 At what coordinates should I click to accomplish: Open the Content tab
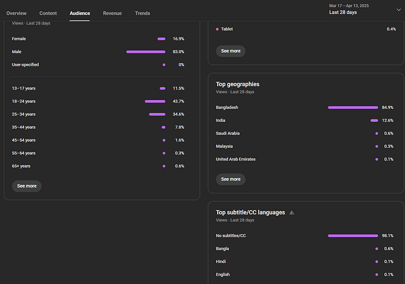[x=48, y=13]
